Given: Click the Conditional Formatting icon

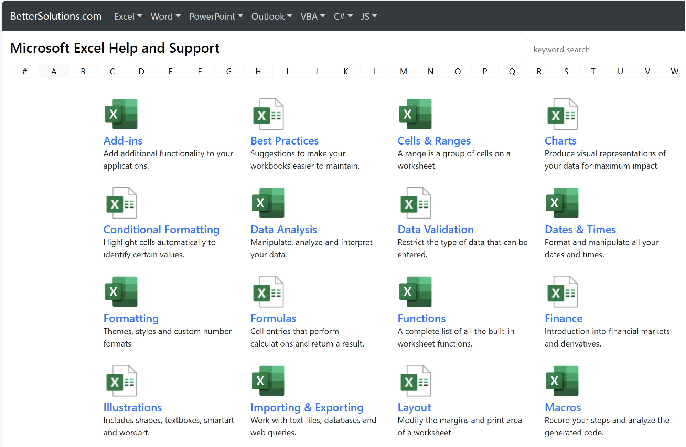Looking at the screenshot, I should [x=121, y=203].
